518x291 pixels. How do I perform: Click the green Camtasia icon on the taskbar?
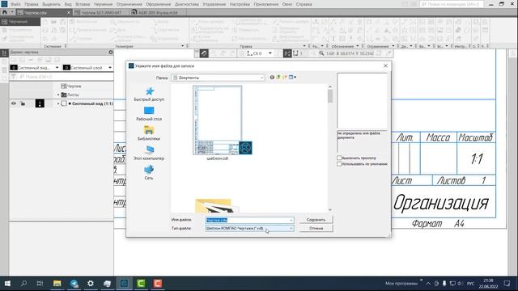tap(141, 284)
